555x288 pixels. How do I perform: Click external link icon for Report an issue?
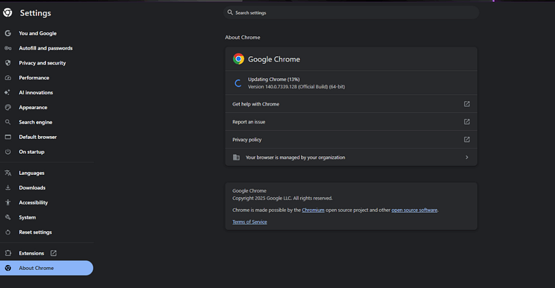(467, 122)
